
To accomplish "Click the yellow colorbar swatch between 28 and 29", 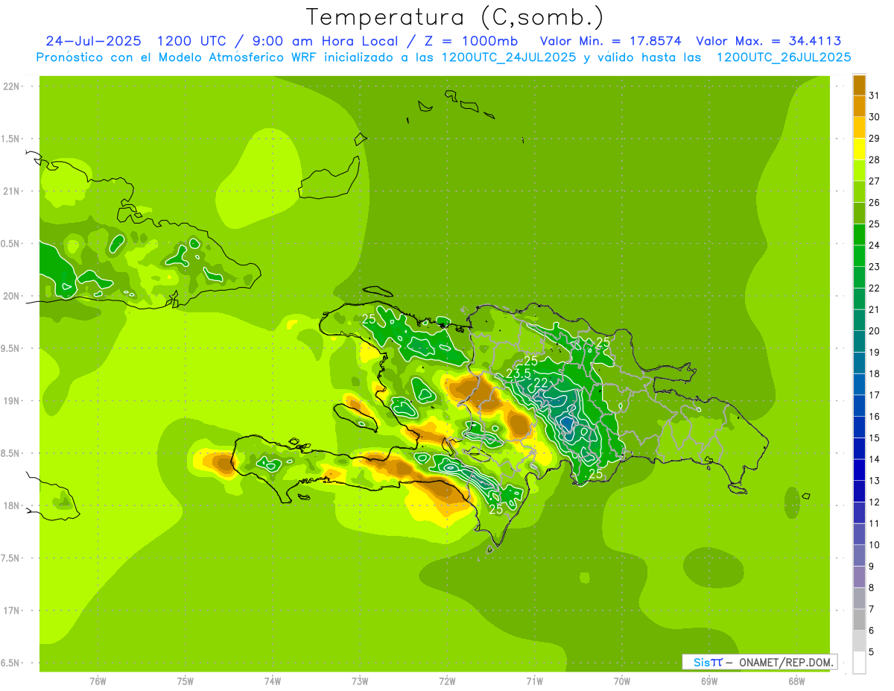I will 859,148.
